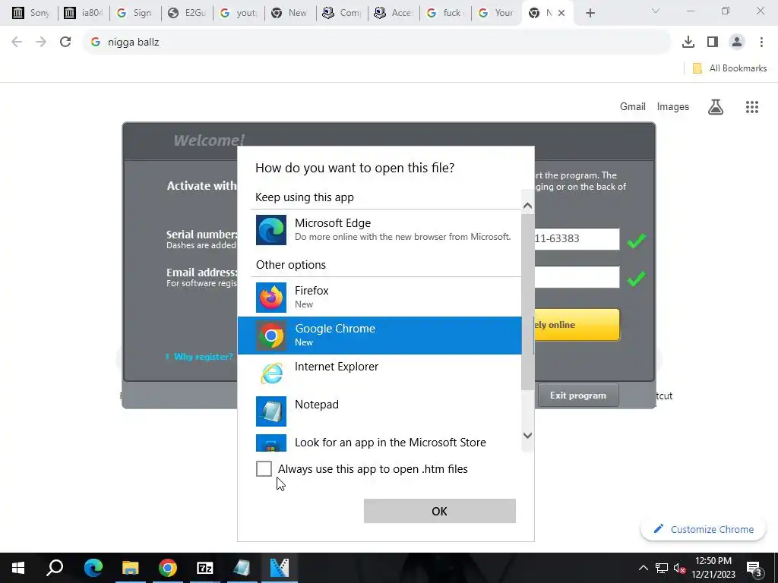Click the yellow online activation button
This screenshot has height=583, width=778.
[x=576, y=325]
